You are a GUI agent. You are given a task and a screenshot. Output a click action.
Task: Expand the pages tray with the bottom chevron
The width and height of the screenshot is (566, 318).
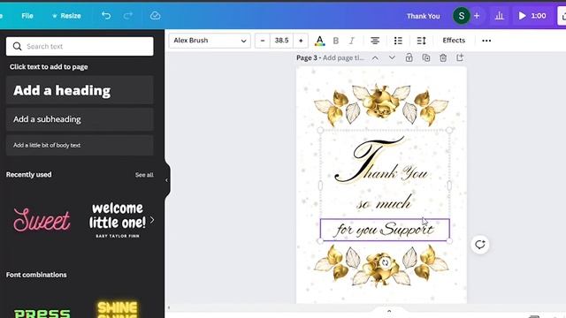click(389, 311)
